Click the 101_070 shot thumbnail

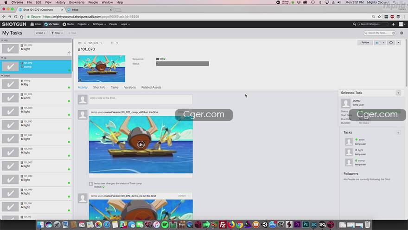click(102, 69)
